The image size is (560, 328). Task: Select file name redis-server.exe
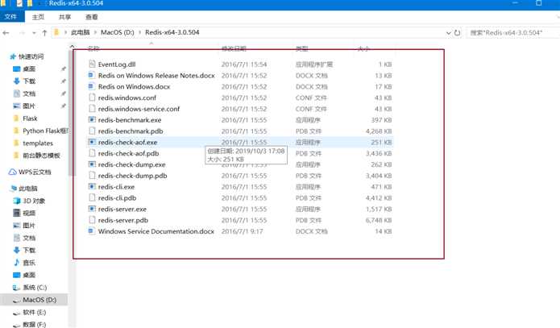[x=122, y=209]
